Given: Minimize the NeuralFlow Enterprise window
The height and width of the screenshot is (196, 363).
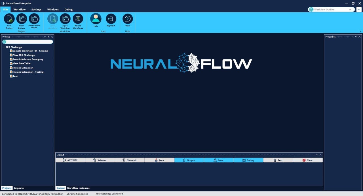Looking at the screenshot, I should click(x=346, y=3).
